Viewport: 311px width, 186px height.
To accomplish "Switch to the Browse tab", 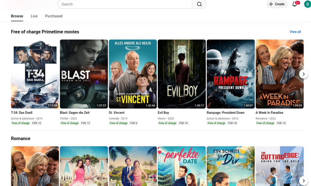I will click(x=17, y=16).
